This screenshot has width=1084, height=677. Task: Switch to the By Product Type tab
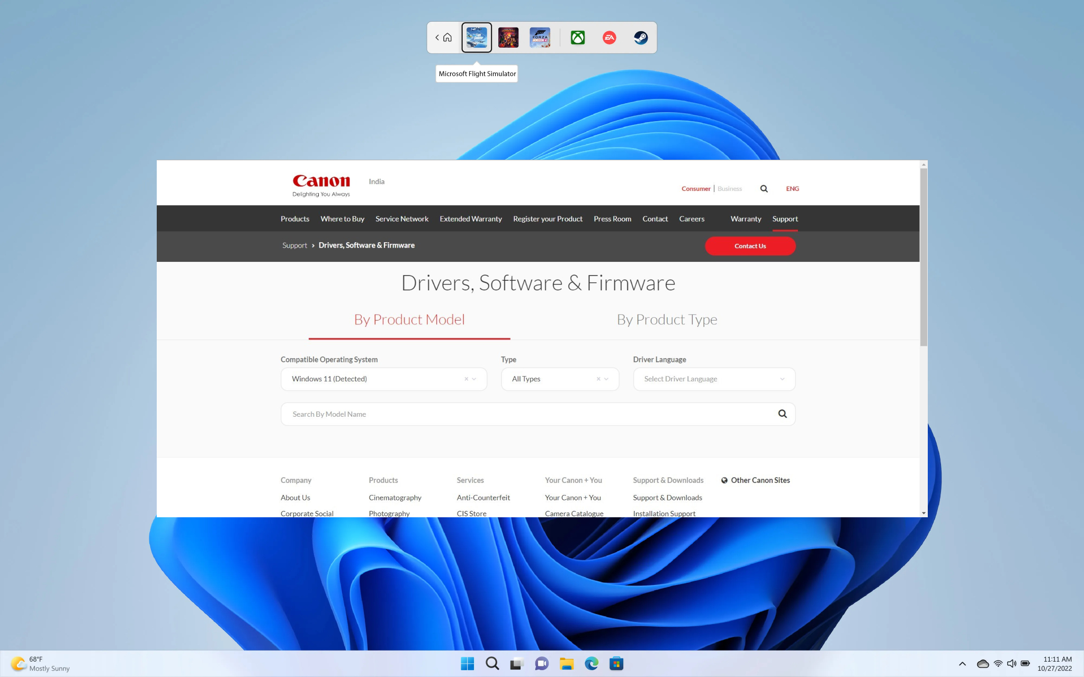pos(667,319)
